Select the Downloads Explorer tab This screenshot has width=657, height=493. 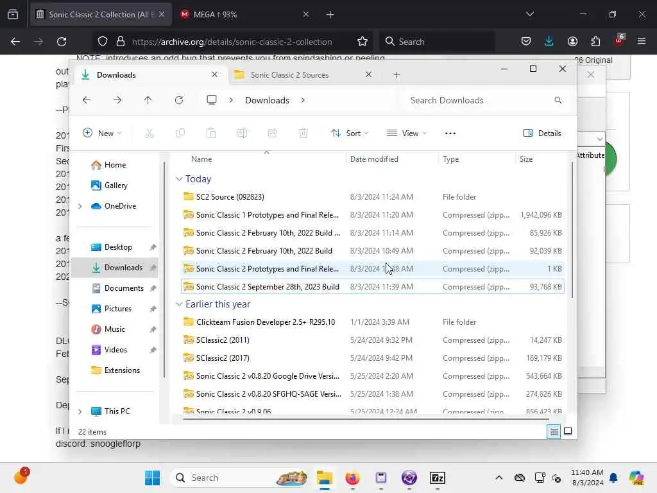[117, 75]
